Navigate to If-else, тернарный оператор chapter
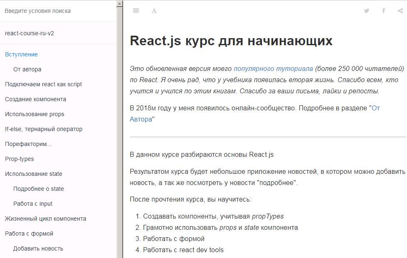Viewport: 407px width, 258px height. (44, 129)
